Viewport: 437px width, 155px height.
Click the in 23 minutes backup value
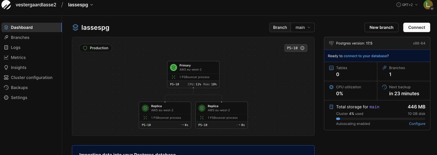[404, 94]
